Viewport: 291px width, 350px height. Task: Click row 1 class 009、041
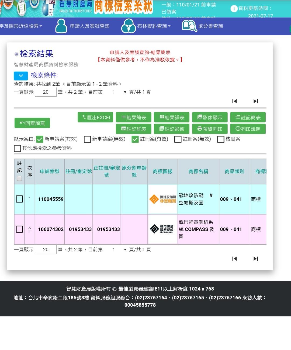click(x=231, y=199)
